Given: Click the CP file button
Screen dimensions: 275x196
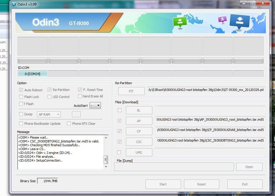Looking at the screenshot, I should pos(139,131).
